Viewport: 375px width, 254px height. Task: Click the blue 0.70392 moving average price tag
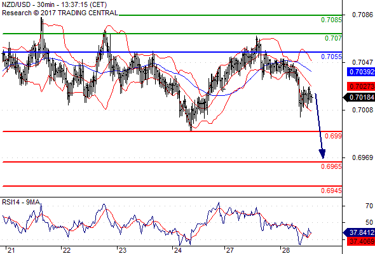coord(361,72)
